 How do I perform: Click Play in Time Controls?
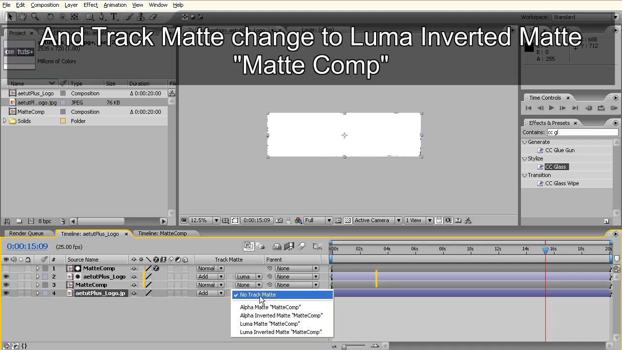coord(551,108)
